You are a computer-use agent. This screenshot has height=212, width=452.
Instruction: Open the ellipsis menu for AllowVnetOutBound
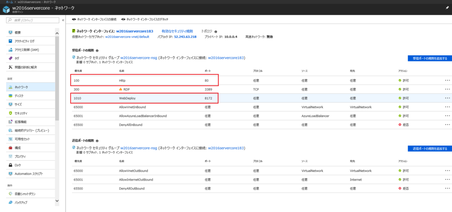[448, 171]
